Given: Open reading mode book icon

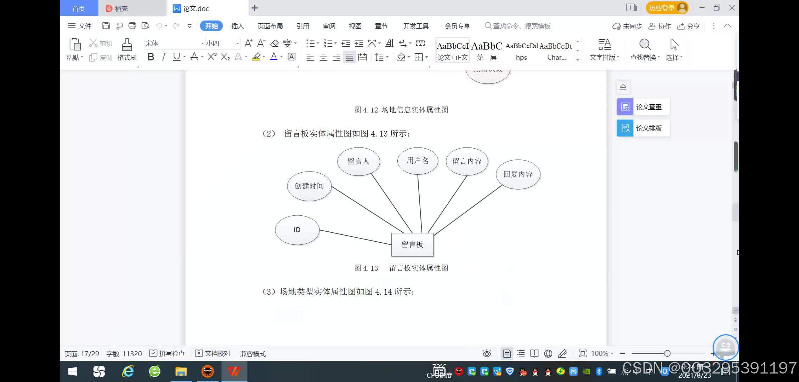Looking at the screenshot, I should point(534,353).
